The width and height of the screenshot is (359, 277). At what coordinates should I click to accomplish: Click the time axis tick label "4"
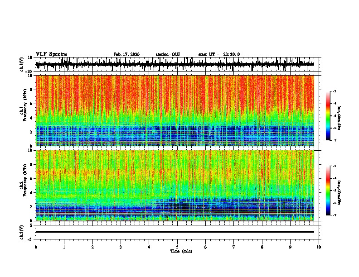tap(149, 247)
